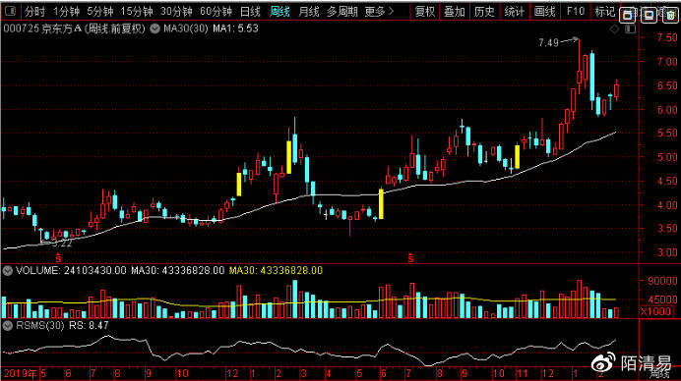
Task: Click the 历史 history button
Action: point(484,11)
